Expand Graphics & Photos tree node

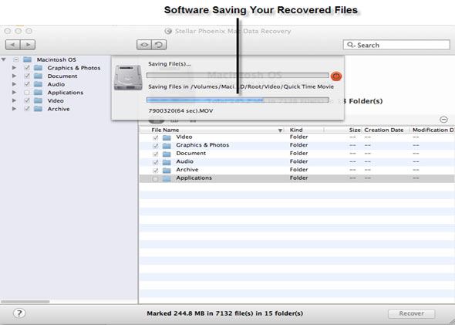[x=14, y=68]
